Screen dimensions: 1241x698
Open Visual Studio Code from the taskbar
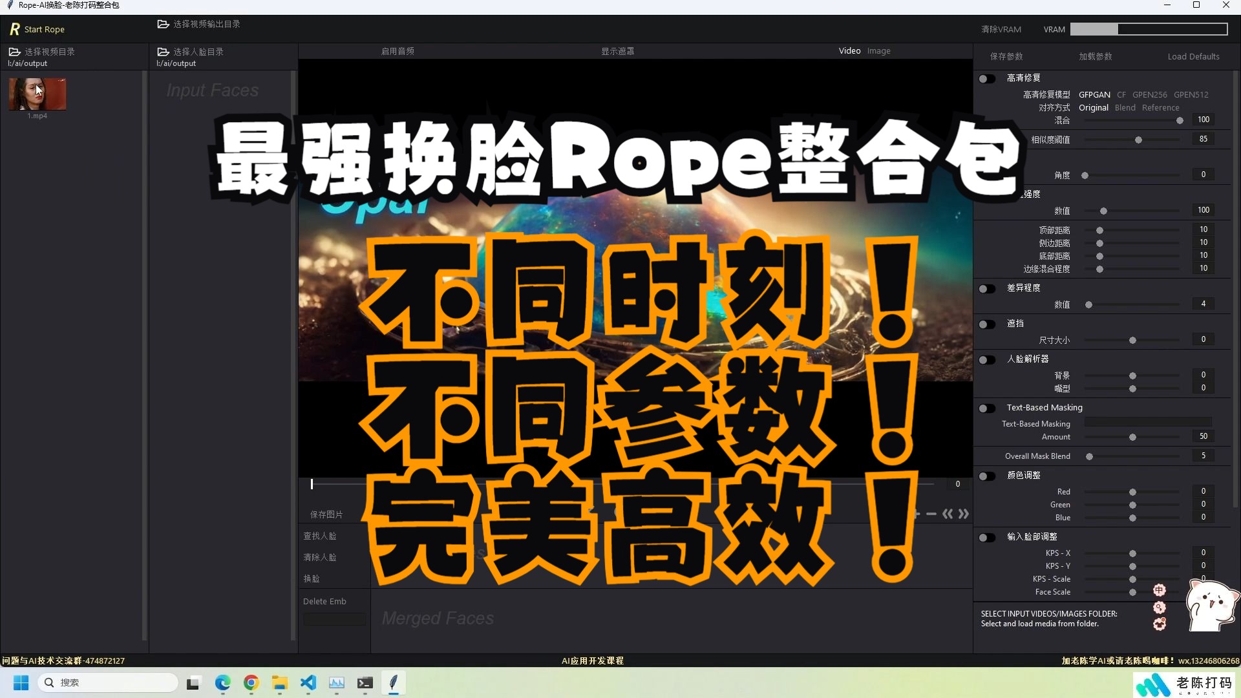[308, 683]
